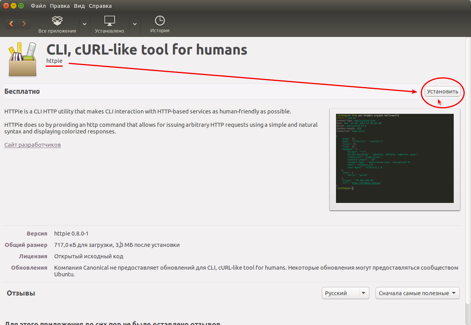
Task: Click the Обновления label
Action: (x=29, y=268)
